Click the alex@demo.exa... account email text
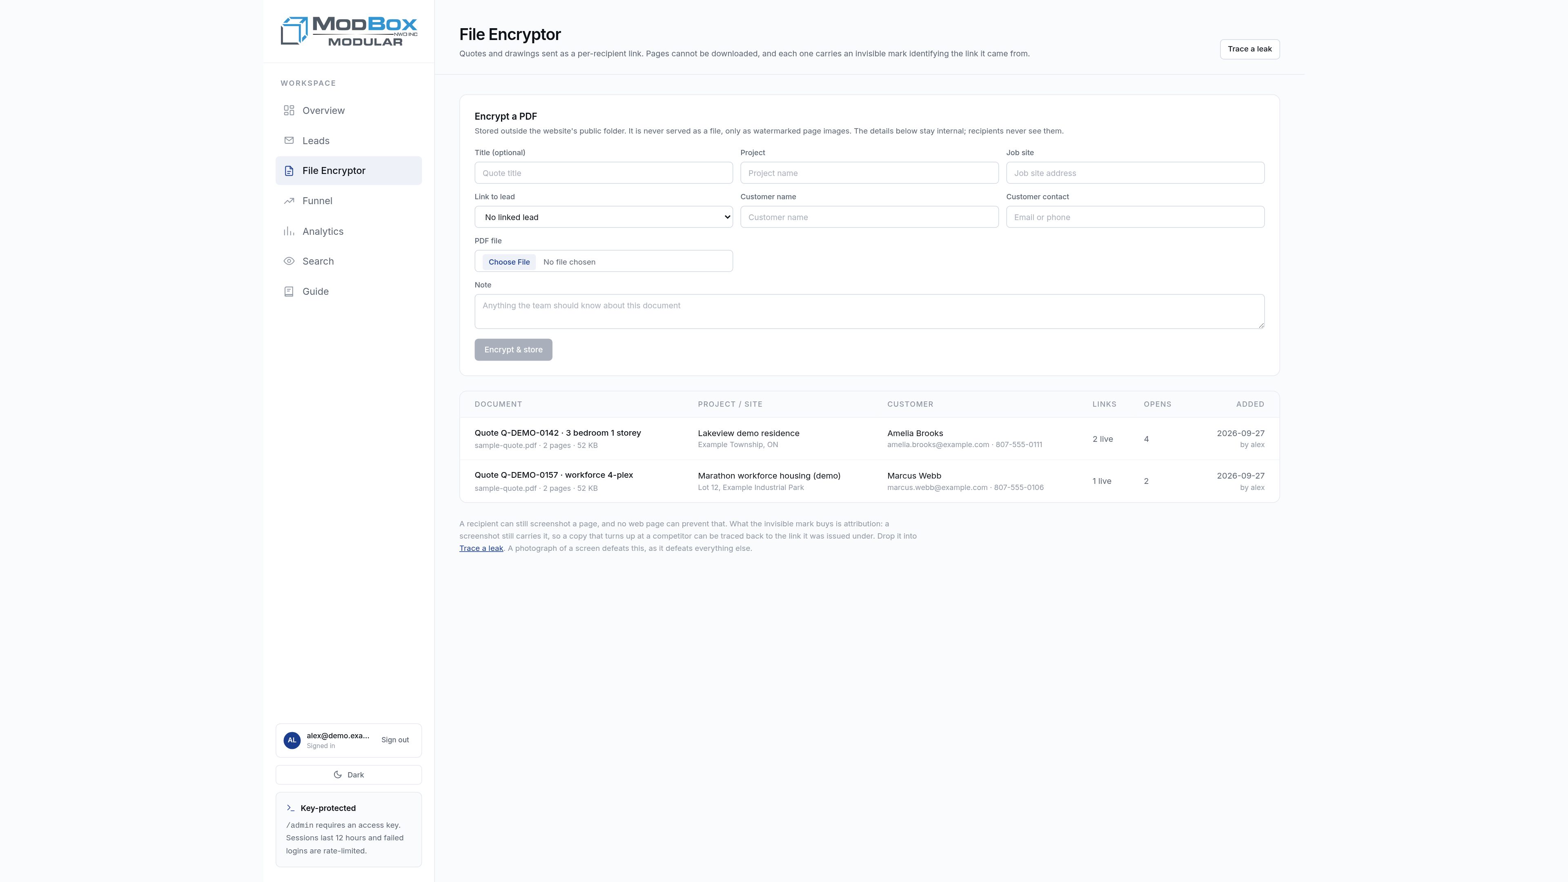Screen dimensions: 1568x882 [x=338, y=736]
